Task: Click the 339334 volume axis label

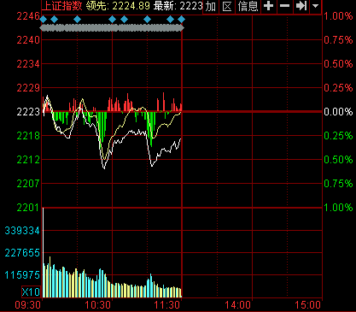Action: (22, 231)
